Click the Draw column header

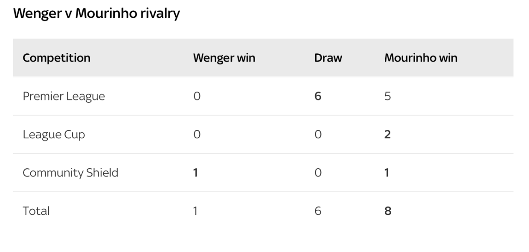(328, 58)
